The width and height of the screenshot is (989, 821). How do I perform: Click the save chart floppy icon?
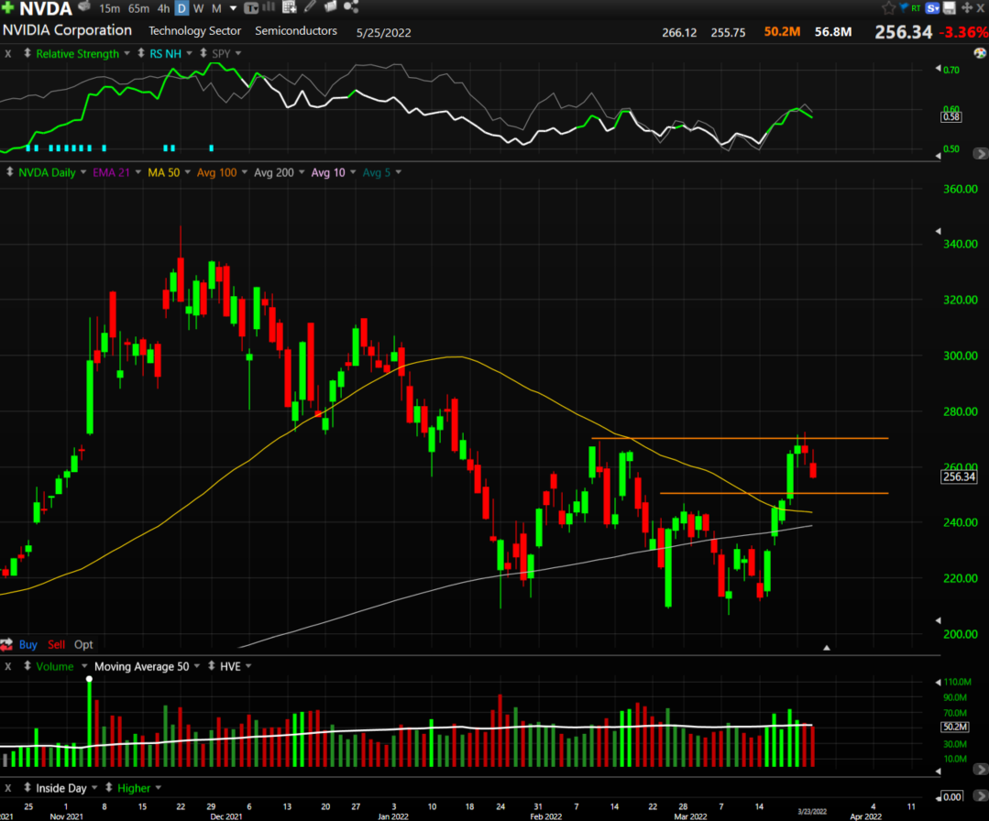tap(950, 8)
